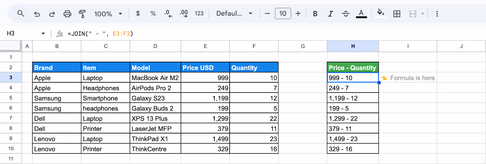This screenshot has height=164, width=486.
Task: Select column G header
Action: [x=303, y=46]
